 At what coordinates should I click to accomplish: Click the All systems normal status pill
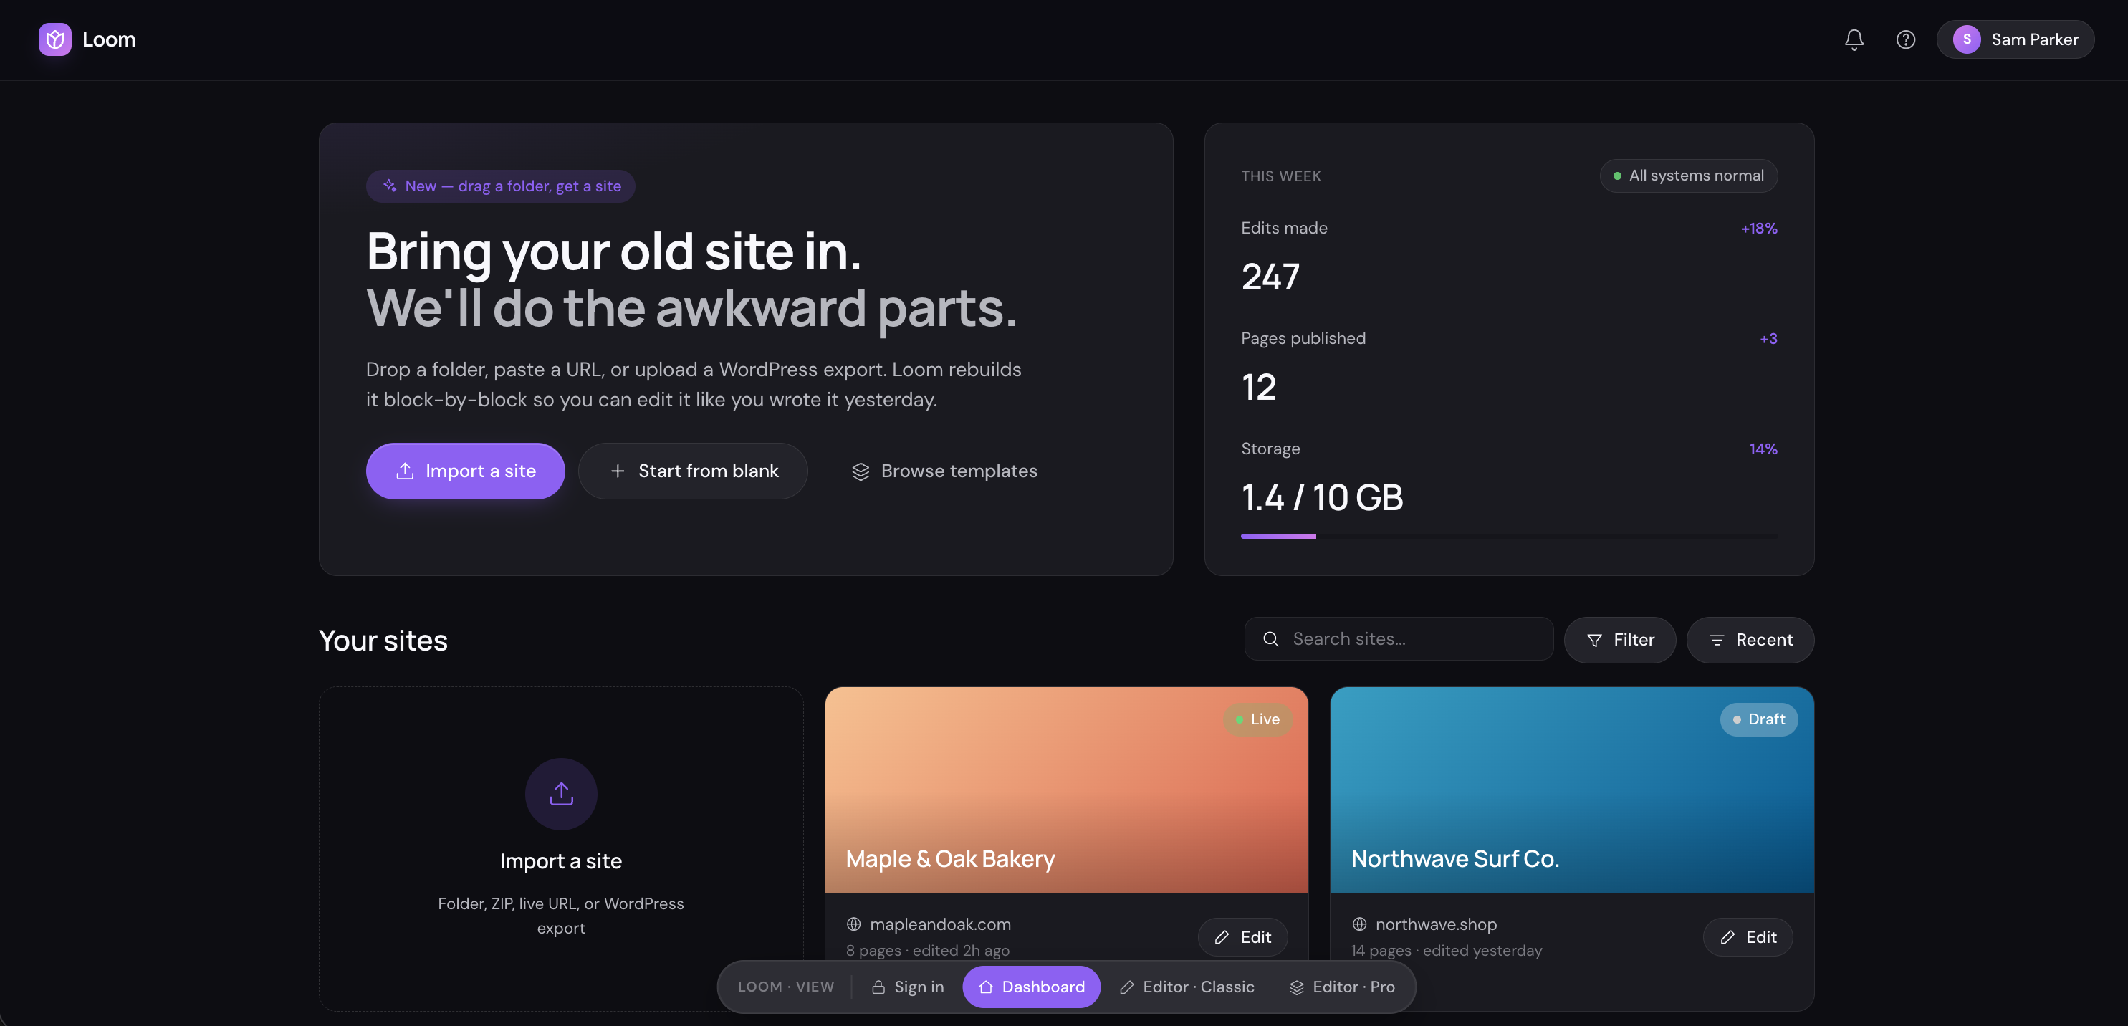point(1689,176)
